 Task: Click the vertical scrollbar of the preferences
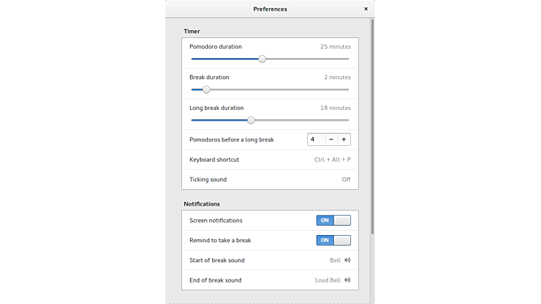tap(372, 129)
